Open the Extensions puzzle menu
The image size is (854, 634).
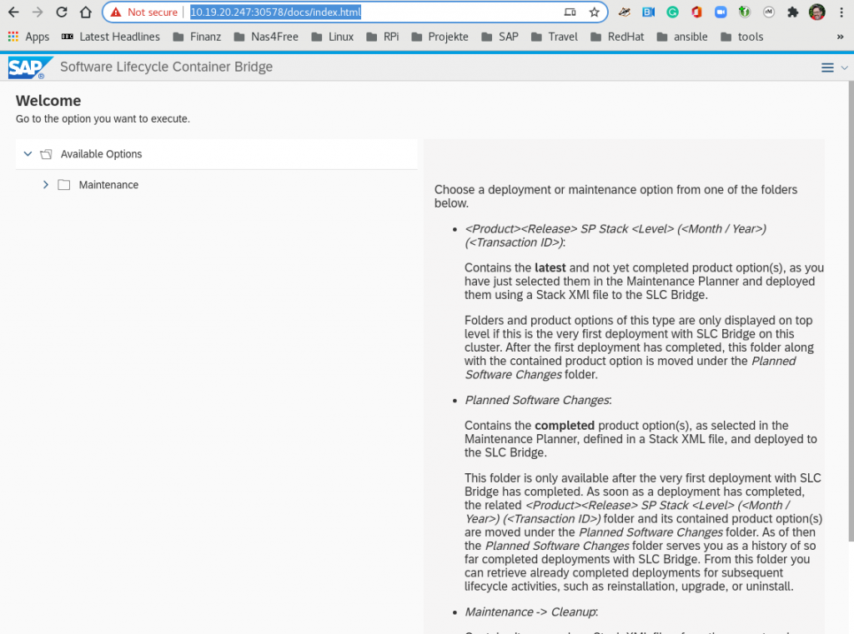tap(793, 12)
